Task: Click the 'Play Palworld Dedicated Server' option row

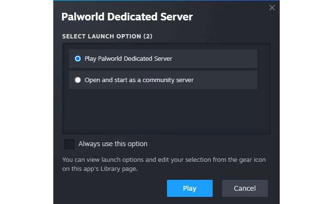Action: coord(163,59)
